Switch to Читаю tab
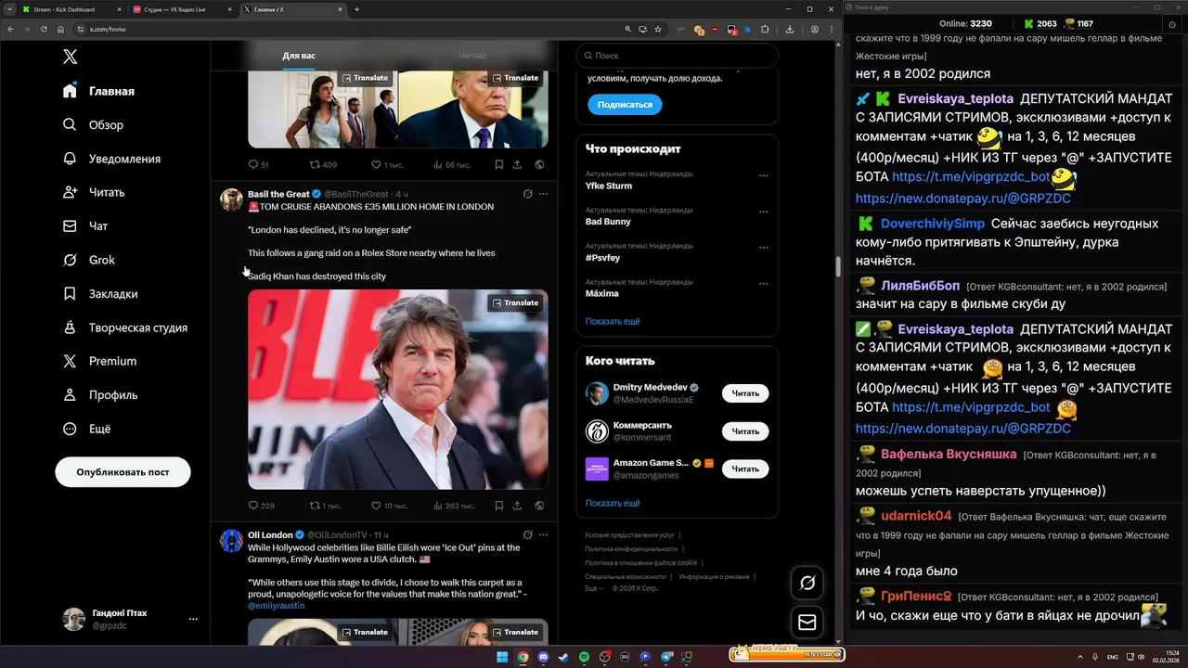This screenshot has height=668, width=1188. (x=472, y=56)
